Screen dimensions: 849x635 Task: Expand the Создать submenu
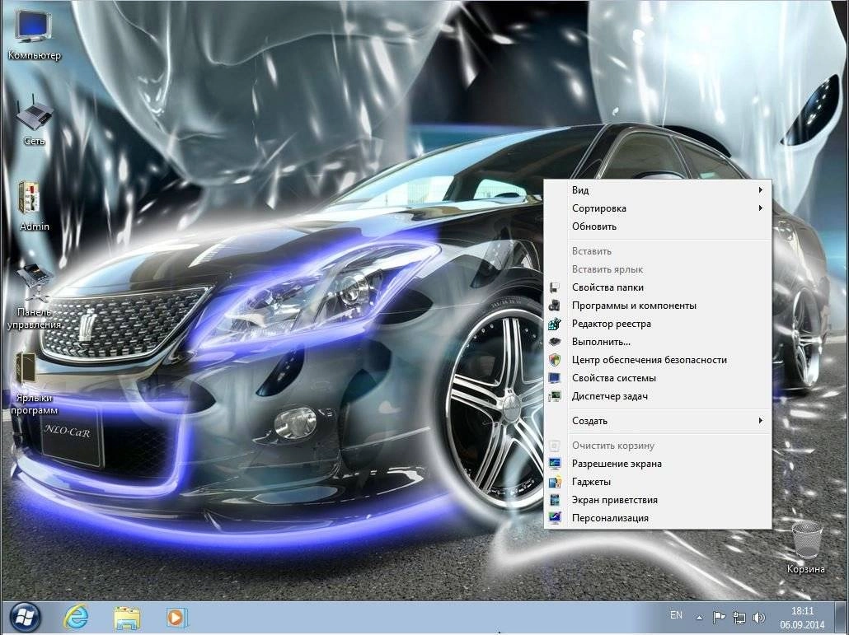[657, 421]
